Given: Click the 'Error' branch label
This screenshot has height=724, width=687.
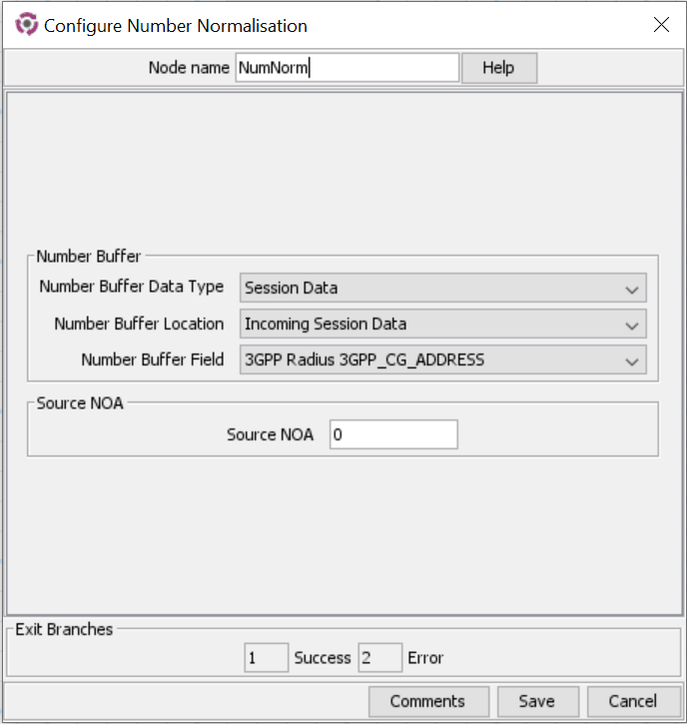Looking at the screenshot, I should [425, 658].
